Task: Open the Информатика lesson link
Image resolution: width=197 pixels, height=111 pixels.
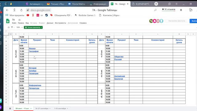Action: pyautogui.click(x=35, y=85)
